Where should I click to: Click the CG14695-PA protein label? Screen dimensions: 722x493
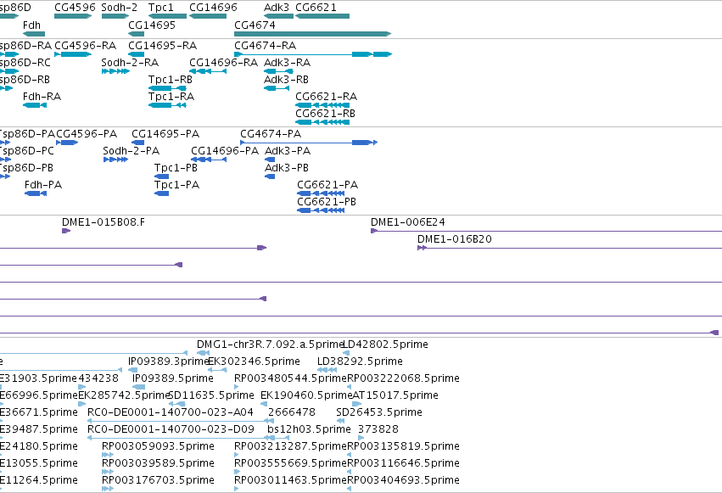click(165, 134)
